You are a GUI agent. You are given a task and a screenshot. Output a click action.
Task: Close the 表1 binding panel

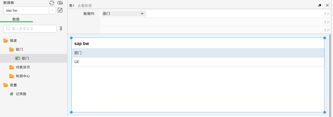tap(327, 5)
